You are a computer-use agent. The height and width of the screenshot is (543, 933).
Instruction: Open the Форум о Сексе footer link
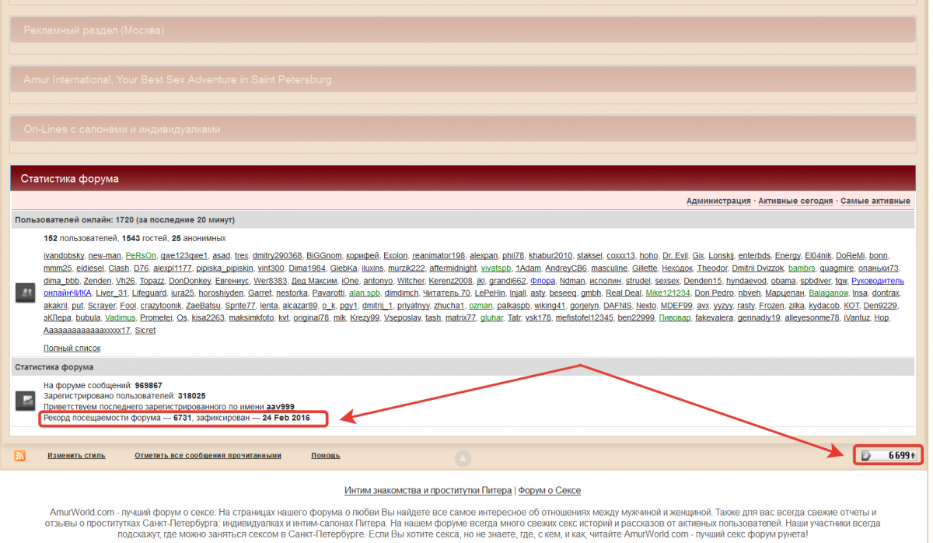(x=549, y=491)
